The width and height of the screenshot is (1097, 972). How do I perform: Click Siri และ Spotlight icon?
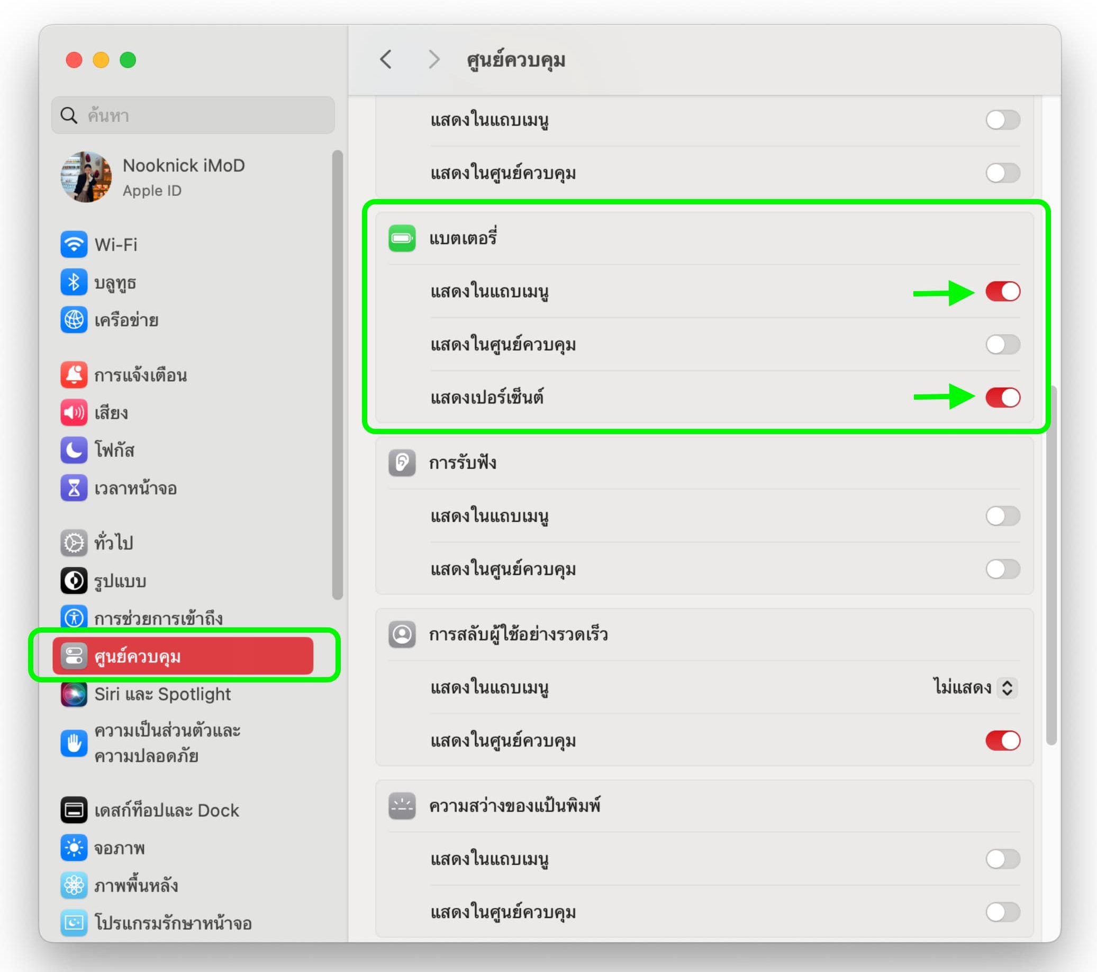(x=74, y=694)
